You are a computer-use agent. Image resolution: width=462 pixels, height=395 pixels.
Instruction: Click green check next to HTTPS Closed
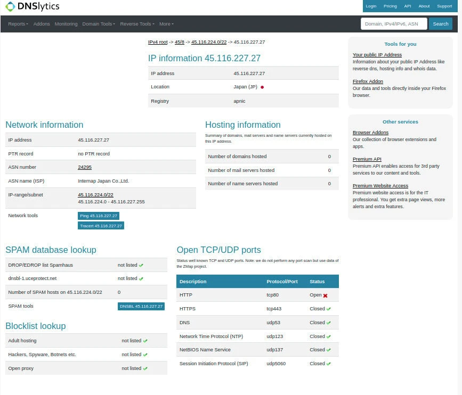(328, 309)
